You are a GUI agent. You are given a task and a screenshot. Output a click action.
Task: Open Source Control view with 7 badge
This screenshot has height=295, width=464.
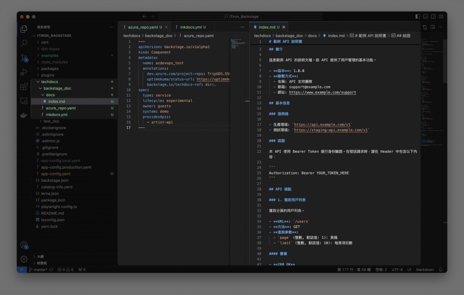(24, 58)
